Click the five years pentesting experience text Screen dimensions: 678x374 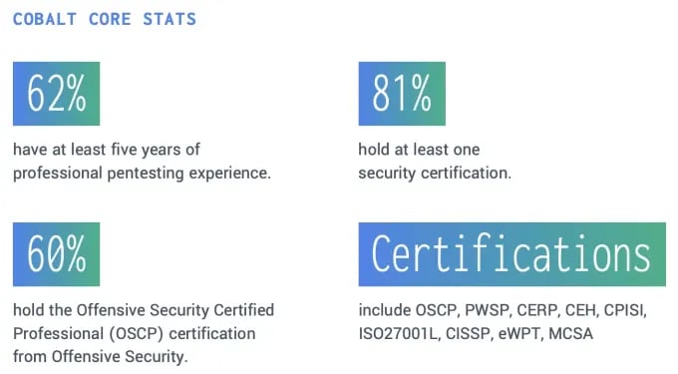point(142,162)
